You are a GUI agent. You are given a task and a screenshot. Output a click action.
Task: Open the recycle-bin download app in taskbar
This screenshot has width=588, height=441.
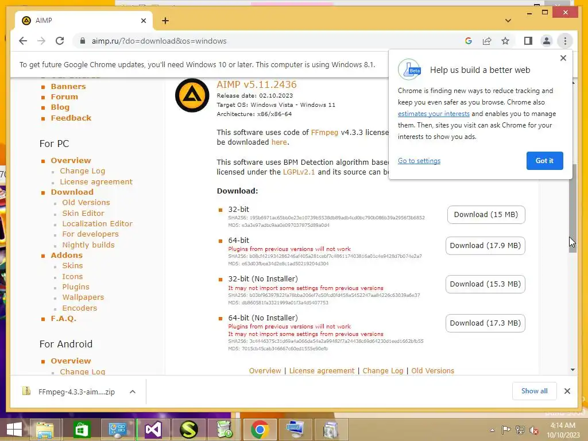225,430
